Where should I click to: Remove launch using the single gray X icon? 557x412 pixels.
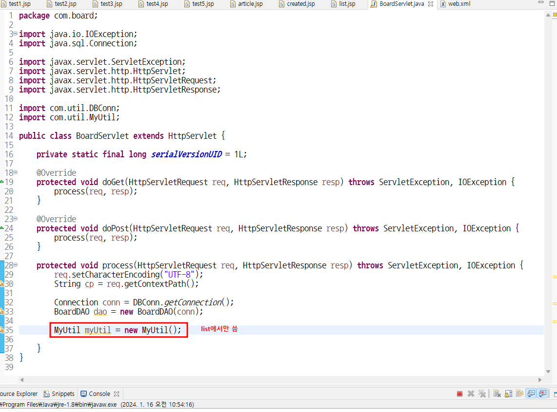click(x=471, y=393)
